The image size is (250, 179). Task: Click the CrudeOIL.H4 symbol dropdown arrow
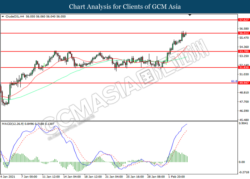pos(3,16)
